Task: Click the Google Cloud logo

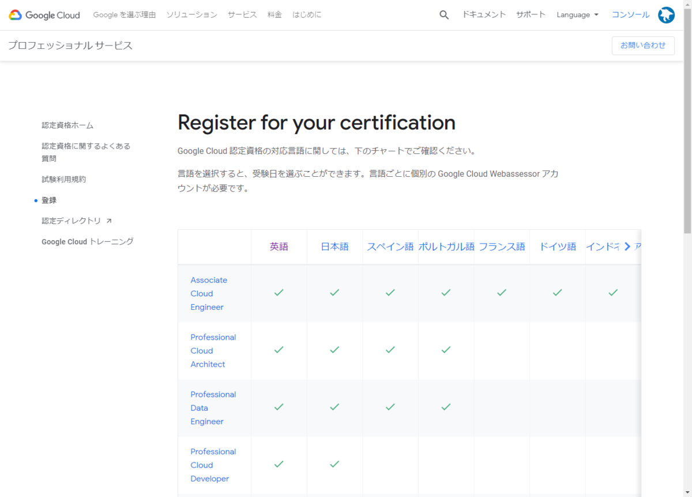Action: coord(44,15)
